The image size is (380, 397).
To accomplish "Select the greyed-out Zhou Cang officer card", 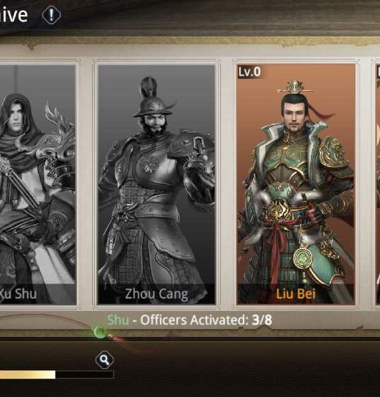I will (x=156, y=184).
